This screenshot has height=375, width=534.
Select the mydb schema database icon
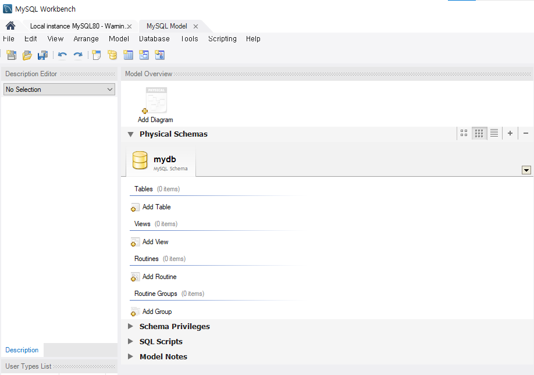pos(140,160)
